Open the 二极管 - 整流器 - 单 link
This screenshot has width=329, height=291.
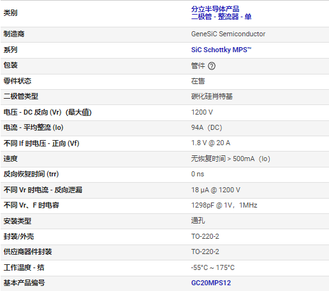(221, 17)
